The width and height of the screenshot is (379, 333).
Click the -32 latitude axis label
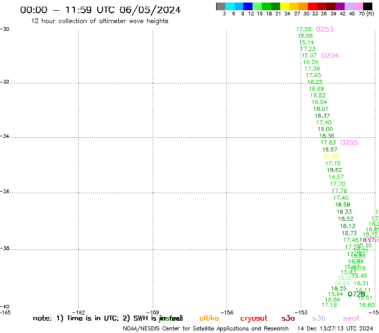coord(5,82)
